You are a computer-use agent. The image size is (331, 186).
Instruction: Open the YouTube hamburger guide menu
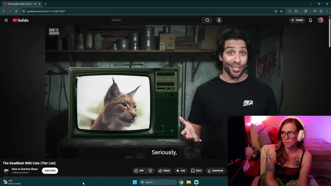6,20
